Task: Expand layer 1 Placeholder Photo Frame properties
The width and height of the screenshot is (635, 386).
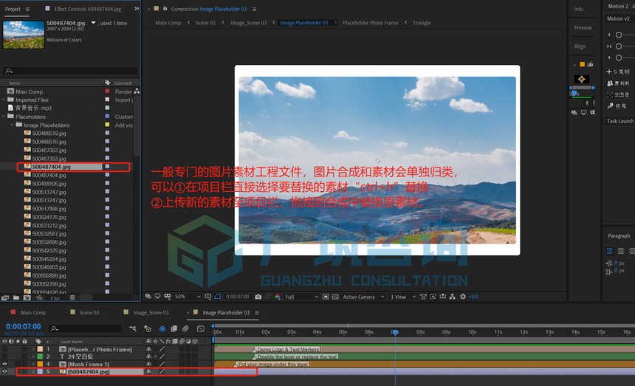Action: click(x=33, y=349)
